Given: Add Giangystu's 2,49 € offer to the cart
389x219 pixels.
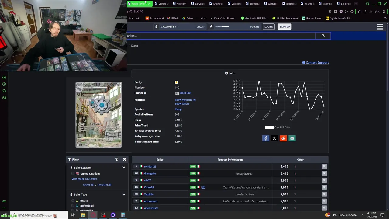Looking at the screenshot, I should click(324, 173).
